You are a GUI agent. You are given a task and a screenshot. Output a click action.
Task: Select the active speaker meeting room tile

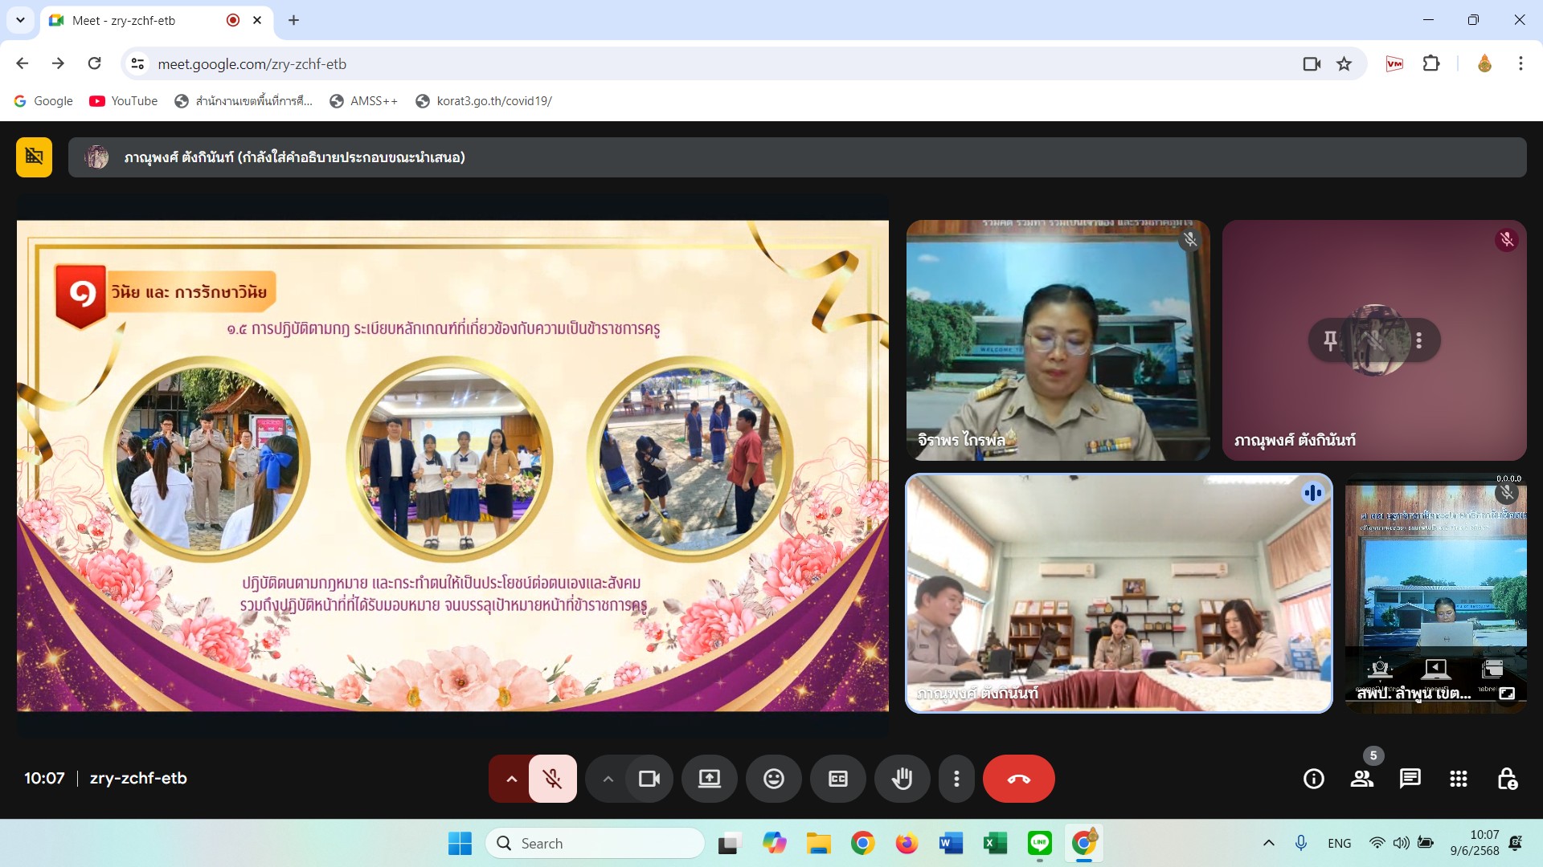click(x=1119, y=593)
